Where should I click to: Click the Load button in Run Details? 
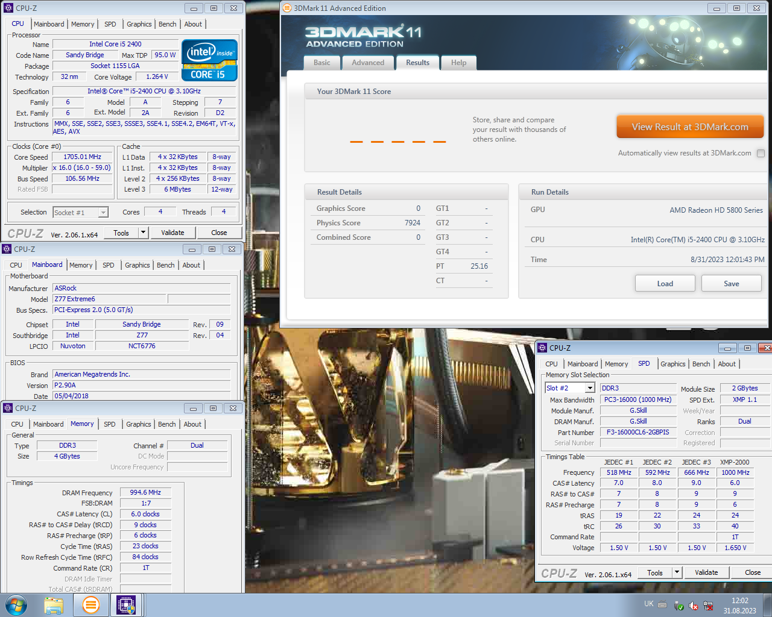[x=665, y=284]
